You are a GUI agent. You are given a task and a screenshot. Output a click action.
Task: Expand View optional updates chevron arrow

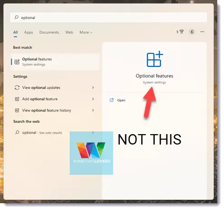pyautogui.click(x=93, y=88)
